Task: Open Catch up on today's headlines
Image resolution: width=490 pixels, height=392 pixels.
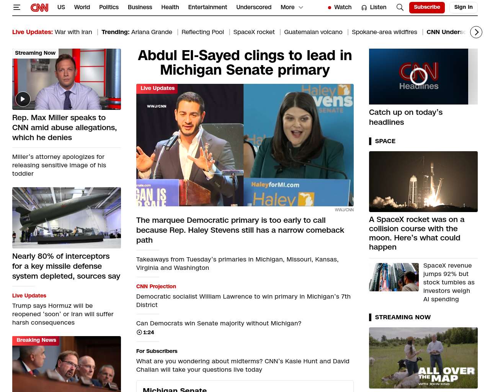Action: [x=406, y=117]
